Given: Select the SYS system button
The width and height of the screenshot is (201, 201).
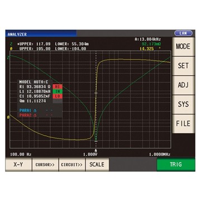Looking at the screenshot, I should pos(183,104).
